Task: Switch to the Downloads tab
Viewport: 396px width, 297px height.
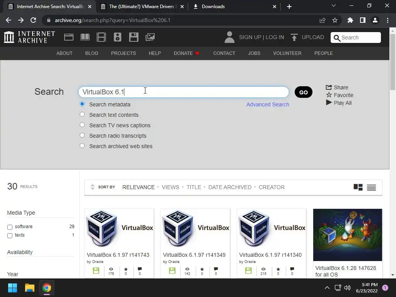Action: (x=234, y=7)
